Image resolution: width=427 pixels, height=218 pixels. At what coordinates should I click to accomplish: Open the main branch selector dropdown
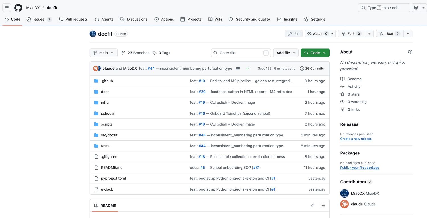click(104, 53)
